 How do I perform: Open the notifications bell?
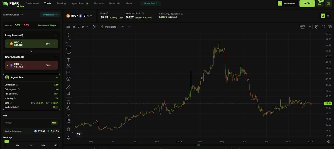coord(320,4)
